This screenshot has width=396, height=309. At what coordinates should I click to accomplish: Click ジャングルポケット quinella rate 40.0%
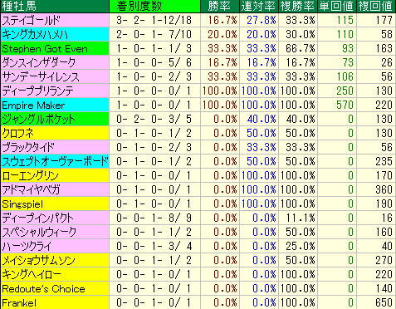(262, 119)
